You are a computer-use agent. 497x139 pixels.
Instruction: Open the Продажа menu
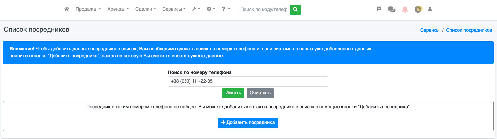[x=88, y=9]
